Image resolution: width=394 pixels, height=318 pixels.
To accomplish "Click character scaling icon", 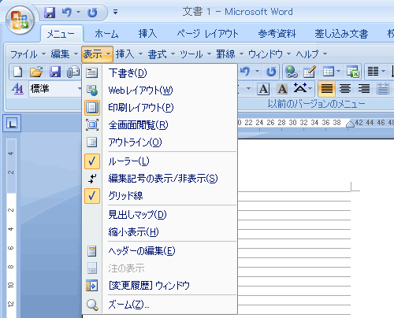I will point(300,88).
